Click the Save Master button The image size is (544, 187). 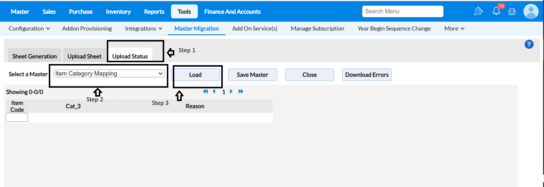[x=252, y=75]
